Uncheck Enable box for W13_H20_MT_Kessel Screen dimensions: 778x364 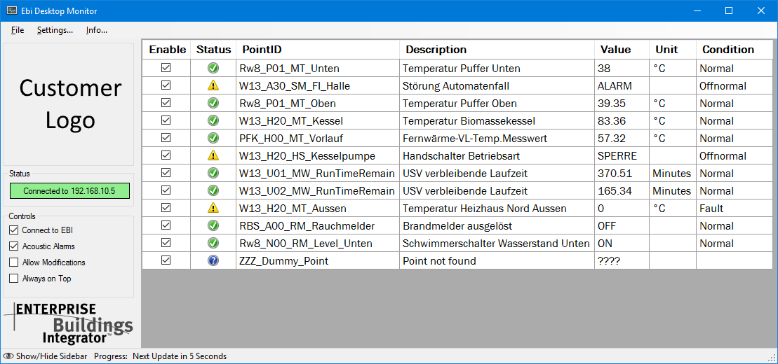pos(166,120)
